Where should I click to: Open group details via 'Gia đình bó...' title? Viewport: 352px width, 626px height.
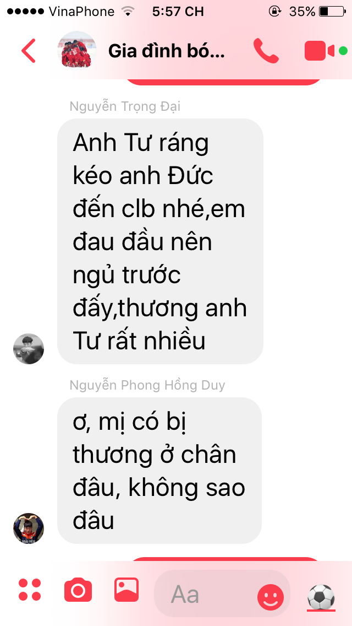pyautogui.click(x=166, y=51)
